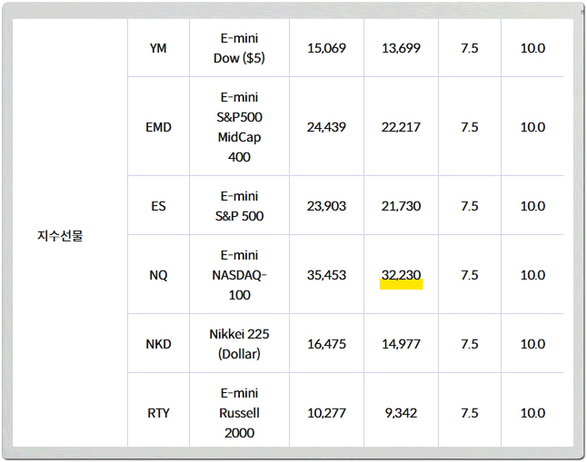This screenshot has height=462, width=587.
Task: Click the E-mini Dow ($5) product name
Action: (239, 47)
